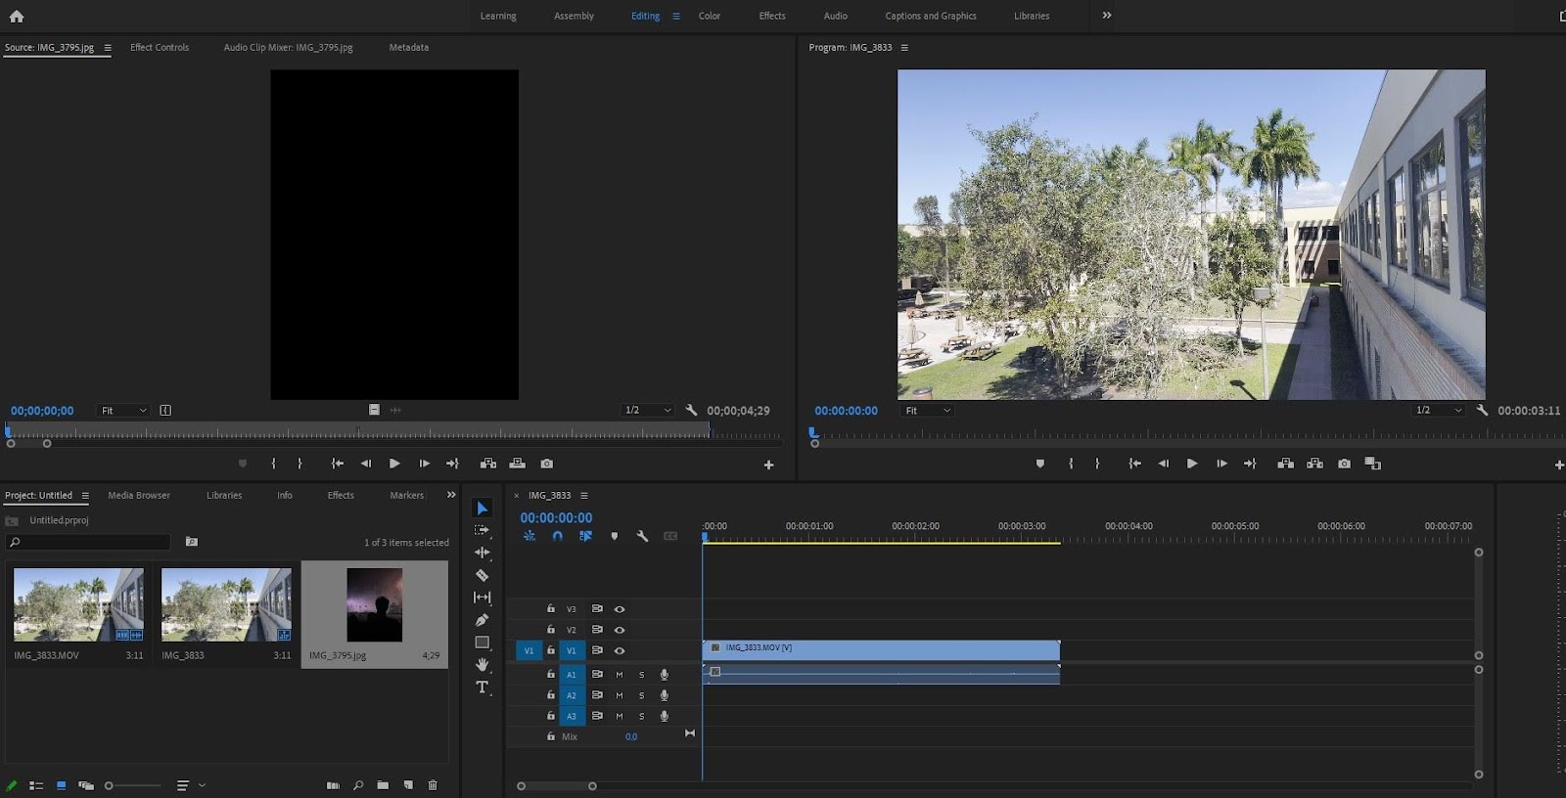Step forward one frame in Program monitor

[x=1221, y=464]
